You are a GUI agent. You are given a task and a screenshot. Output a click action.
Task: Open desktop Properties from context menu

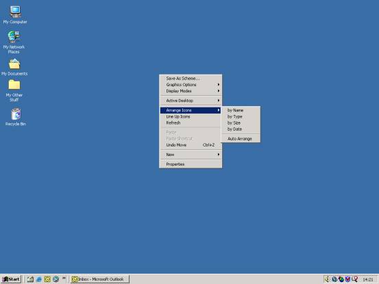click(x=191, y=164)
